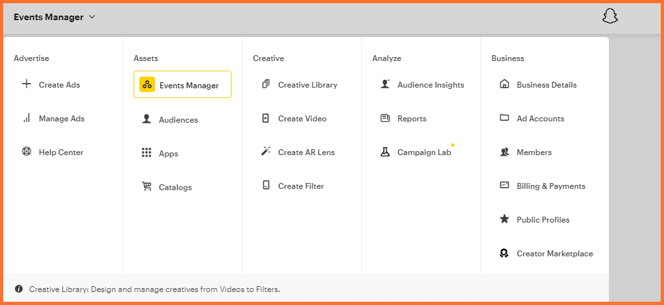Open Create Filter option
This screenshot has height=305, width=664.
(300, 186)
